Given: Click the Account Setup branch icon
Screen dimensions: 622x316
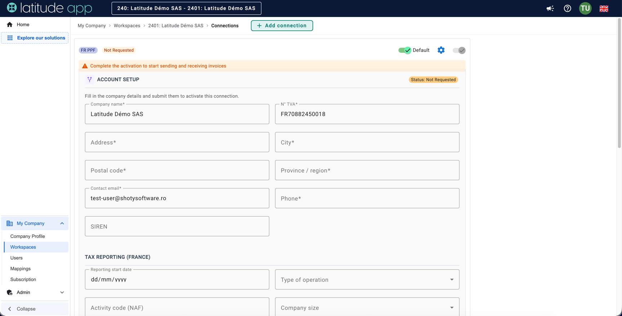Looking at the screenshot, I should click(89, 80).
